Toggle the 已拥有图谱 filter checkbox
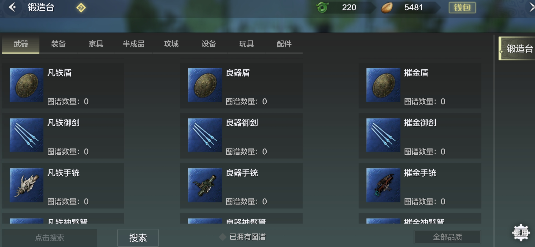This screenshot has width=535, height=247. tap(222, 237)
